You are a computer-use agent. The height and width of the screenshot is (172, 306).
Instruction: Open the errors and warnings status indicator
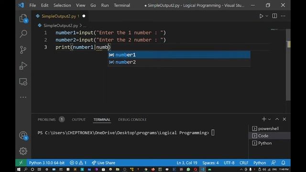click(x=78, y=162)
